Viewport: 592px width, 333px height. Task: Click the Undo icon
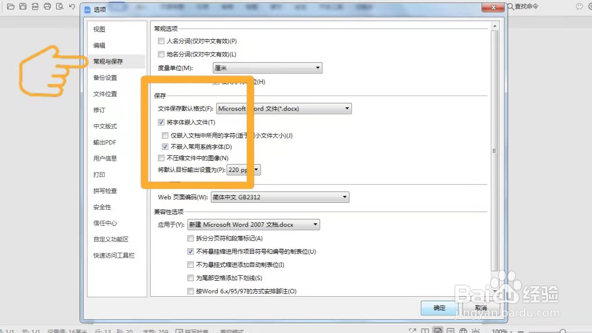pos(71,6)
